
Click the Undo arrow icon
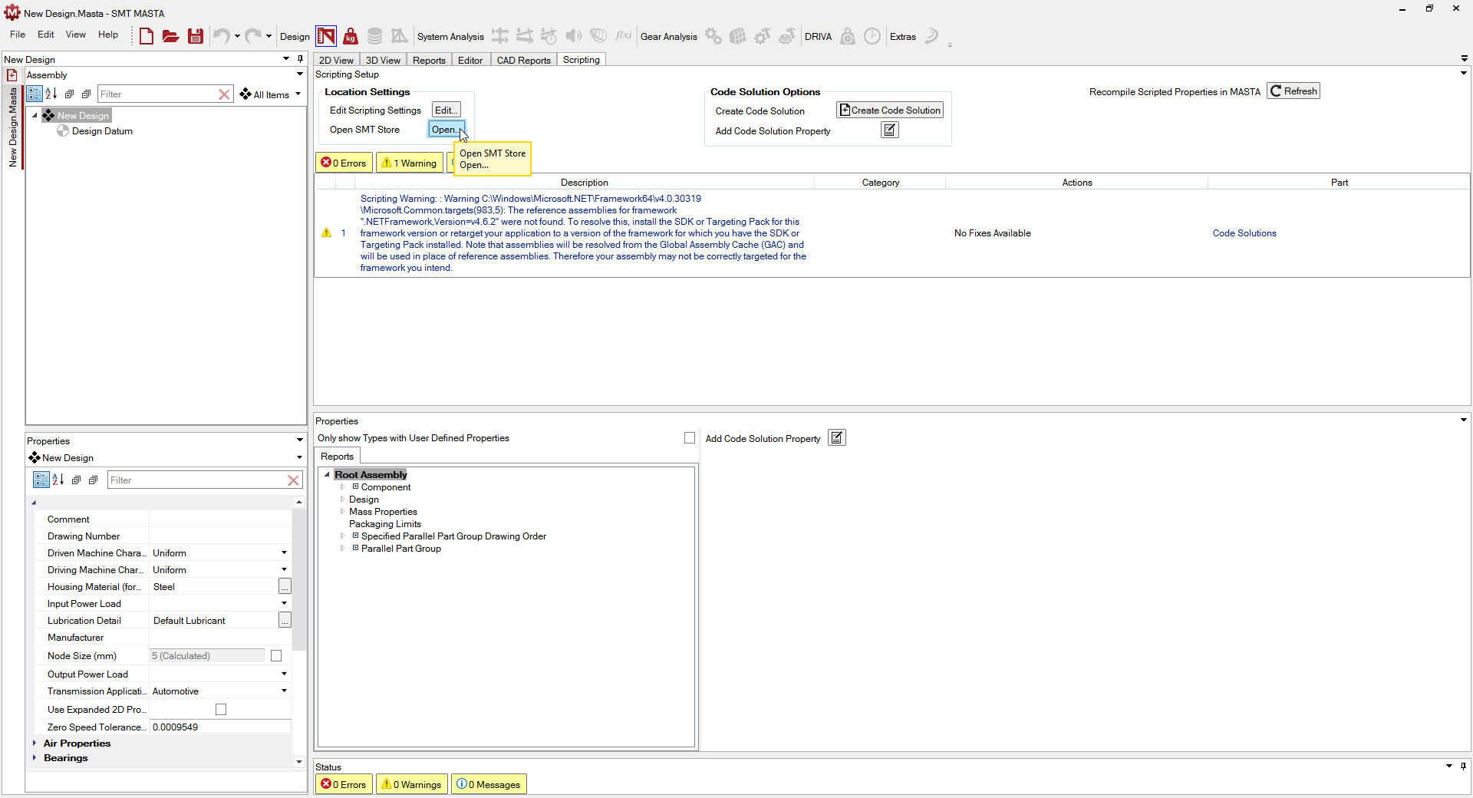pos(221,36)
